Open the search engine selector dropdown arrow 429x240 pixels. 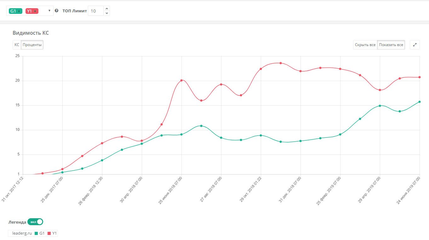(49, 11)
